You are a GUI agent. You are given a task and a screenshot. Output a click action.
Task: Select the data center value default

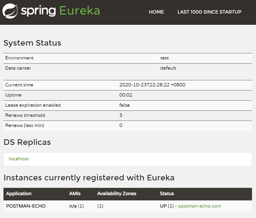(x=168, y=68)
